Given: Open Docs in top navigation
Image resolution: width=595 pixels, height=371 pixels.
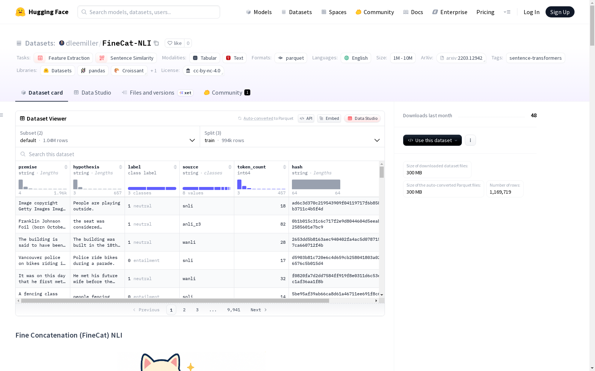Looking at the screenshot, I should point(413,12).
